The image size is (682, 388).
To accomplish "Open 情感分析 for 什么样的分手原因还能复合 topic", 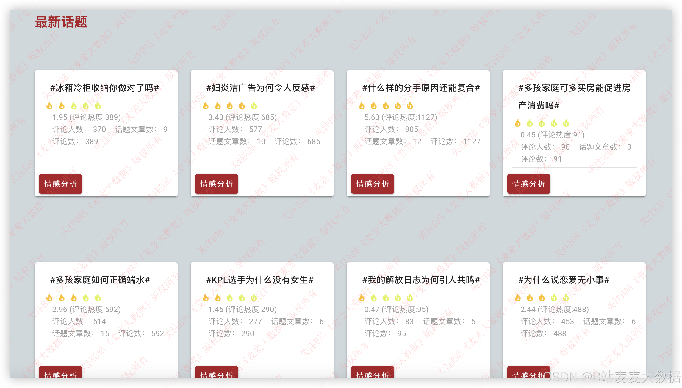I will tap(373, 184).
